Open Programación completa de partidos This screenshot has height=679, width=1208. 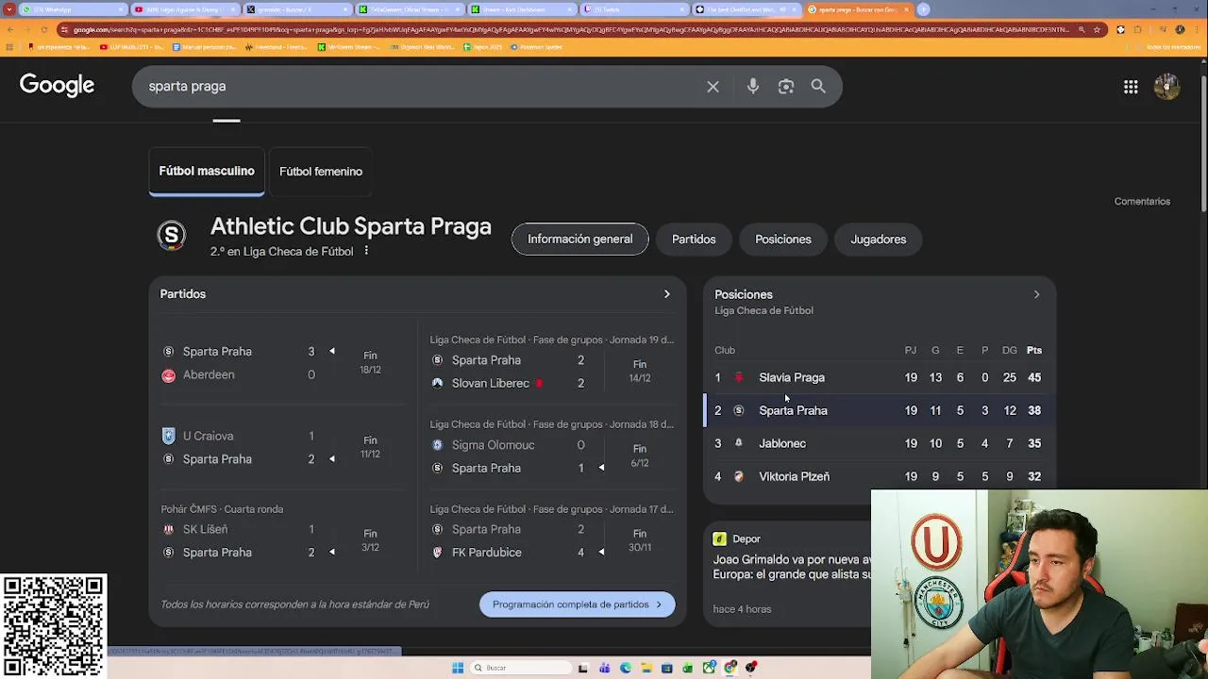click(x=577, y=604)
